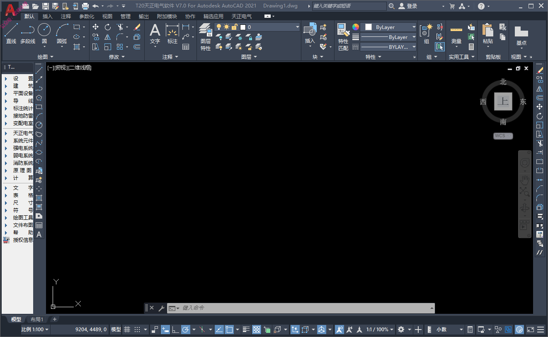The width and height of the screenshot is (548, 337).
Task: Click the 登录 sign-in button
Action: (408, 6)
